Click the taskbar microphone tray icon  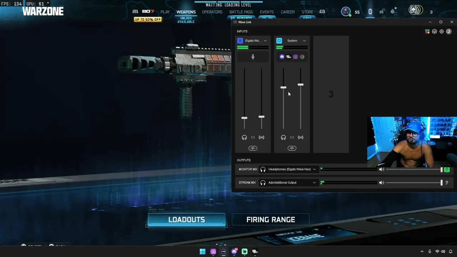430,251
